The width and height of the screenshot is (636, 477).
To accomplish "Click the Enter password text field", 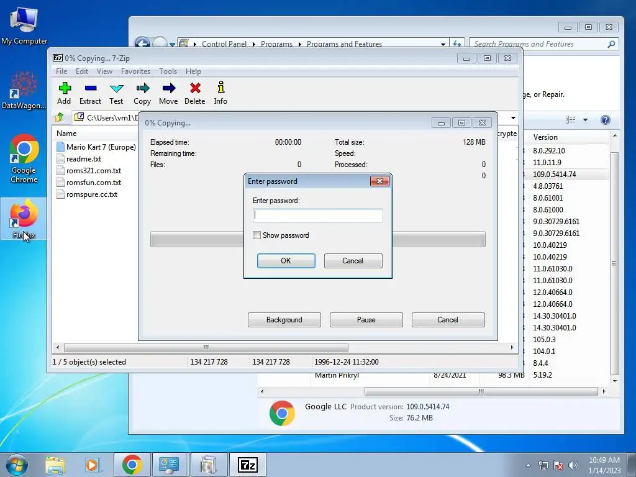I will 317,216.
